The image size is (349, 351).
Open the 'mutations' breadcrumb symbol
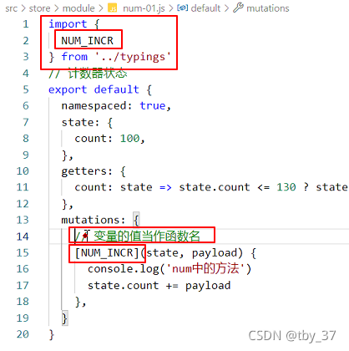pyautogui.click(x=268, y=8)
